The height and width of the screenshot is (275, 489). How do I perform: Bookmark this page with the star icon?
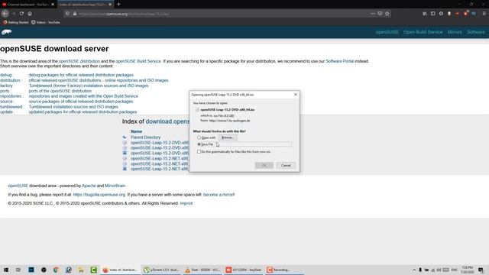click(387, 14)
